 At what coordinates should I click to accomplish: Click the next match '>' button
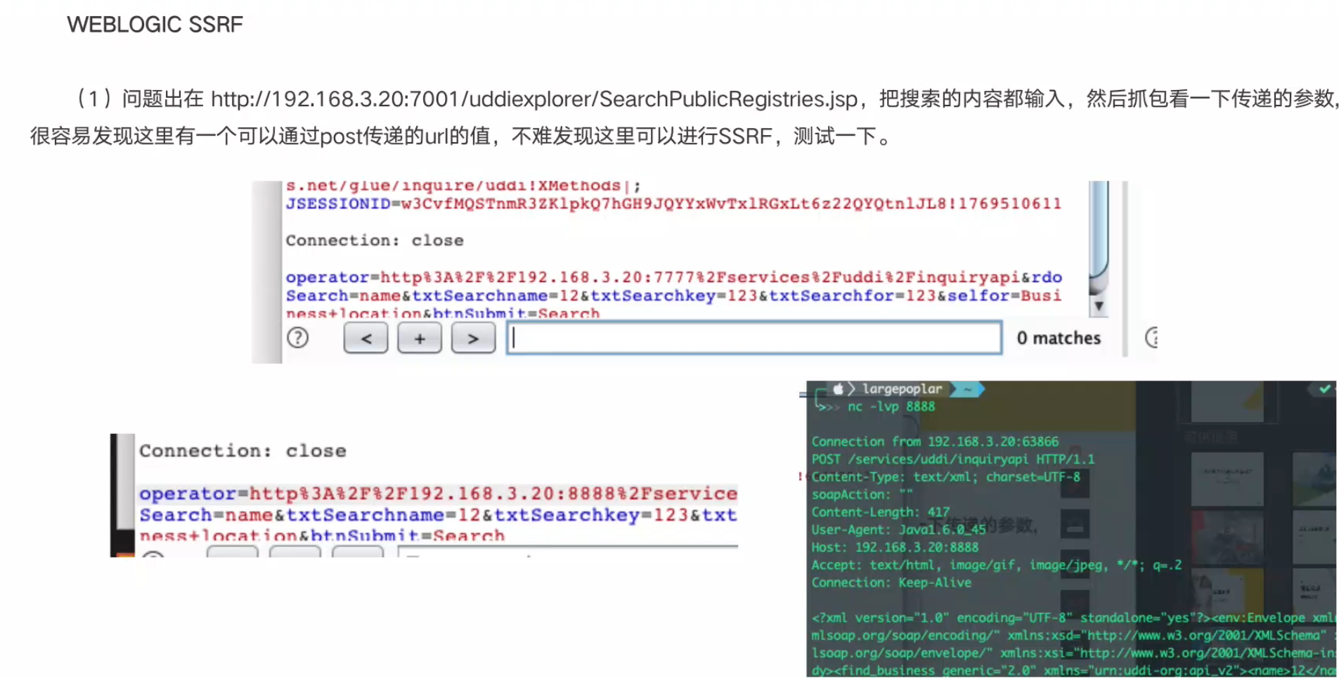click(473, 338)
